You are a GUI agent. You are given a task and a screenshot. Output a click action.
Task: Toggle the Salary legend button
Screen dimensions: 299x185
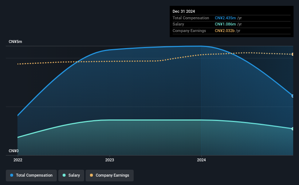[71, 176]
